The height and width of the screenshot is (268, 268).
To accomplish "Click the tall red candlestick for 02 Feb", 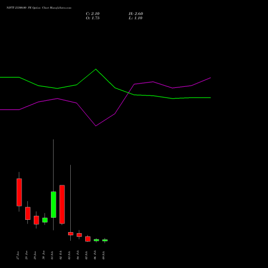I will click(62, 204).
